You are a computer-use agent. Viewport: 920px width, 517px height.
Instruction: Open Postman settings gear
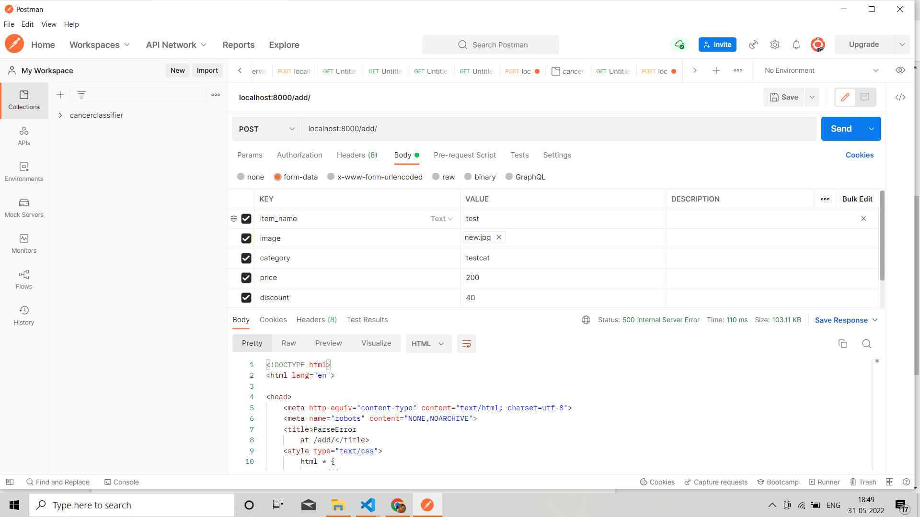coord(774,44)
